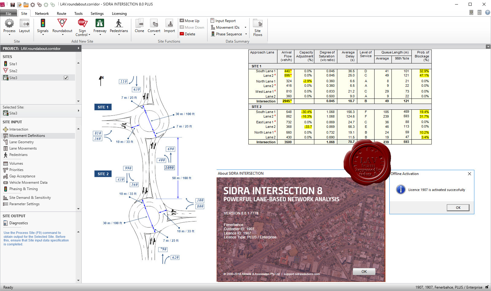Screen dimensions: 491x291
Task: Switch to the Route tab
Action: click(61, 14)
